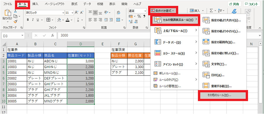
Task: Switch to the 数式 tab
Action: 74,4
